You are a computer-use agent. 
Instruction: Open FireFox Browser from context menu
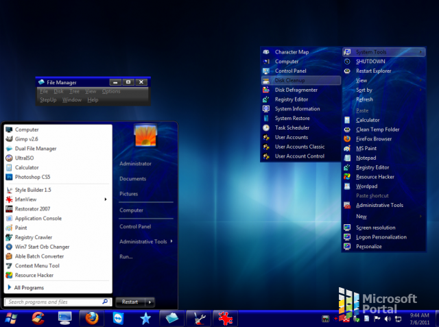(x=384, y=139)
